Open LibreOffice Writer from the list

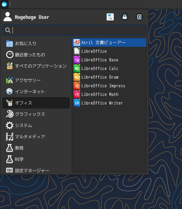109,103
